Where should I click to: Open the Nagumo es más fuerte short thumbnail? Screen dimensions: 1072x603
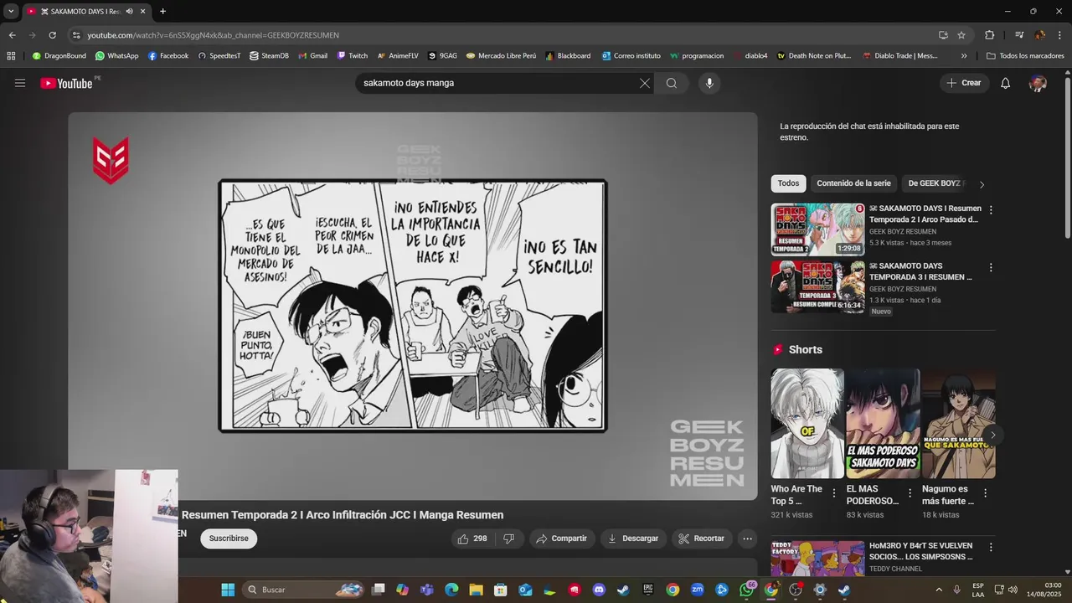pos(959,424)
